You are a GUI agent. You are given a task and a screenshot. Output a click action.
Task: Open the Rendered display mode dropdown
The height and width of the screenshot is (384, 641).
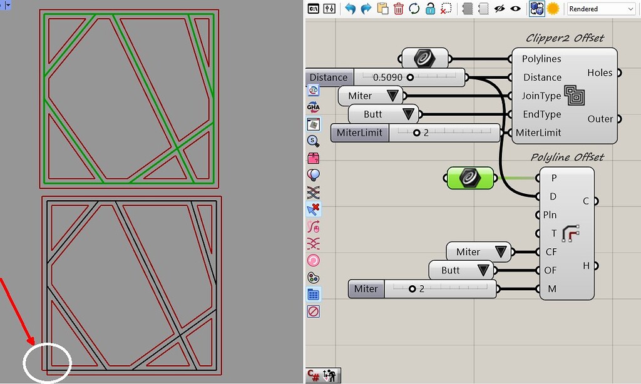click(x=600, y=8)
